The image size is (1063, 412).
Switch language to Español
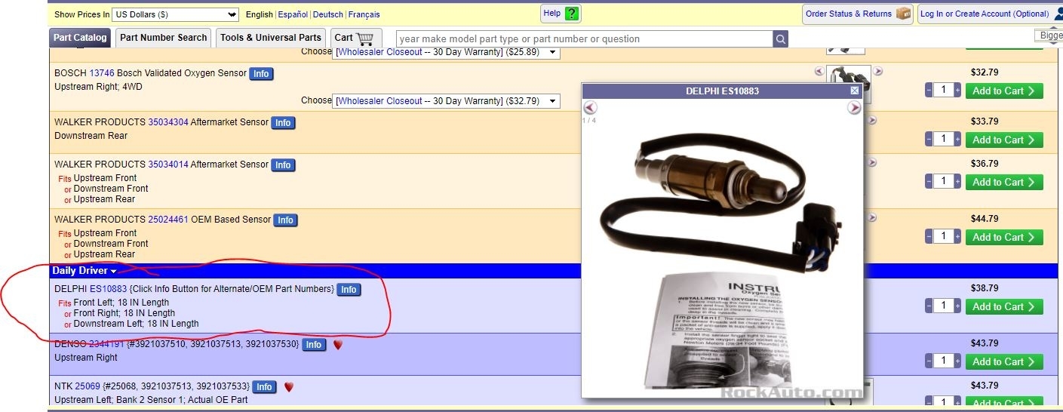coord(293,14)
